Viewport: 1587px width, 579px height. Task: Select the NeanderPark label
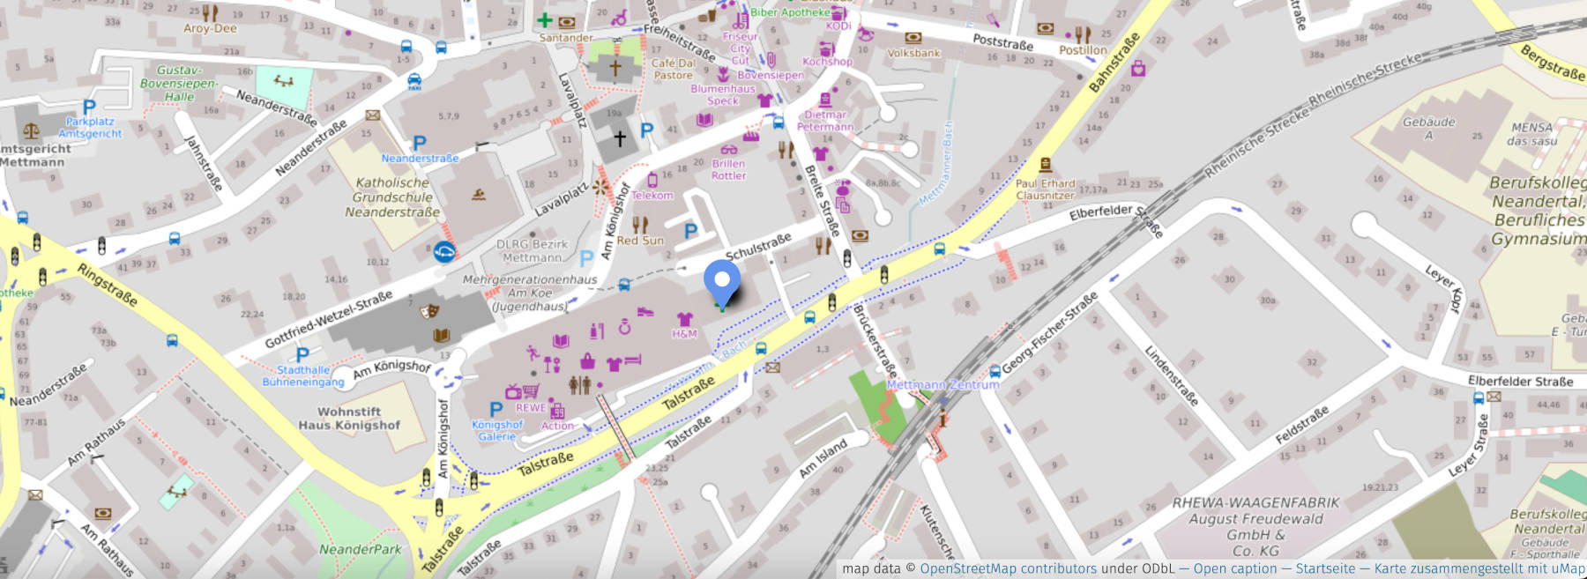point(361,549)
